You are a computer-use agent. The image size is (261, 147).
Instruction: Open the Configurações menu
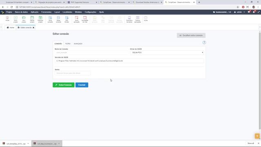(x=91, y=12)
